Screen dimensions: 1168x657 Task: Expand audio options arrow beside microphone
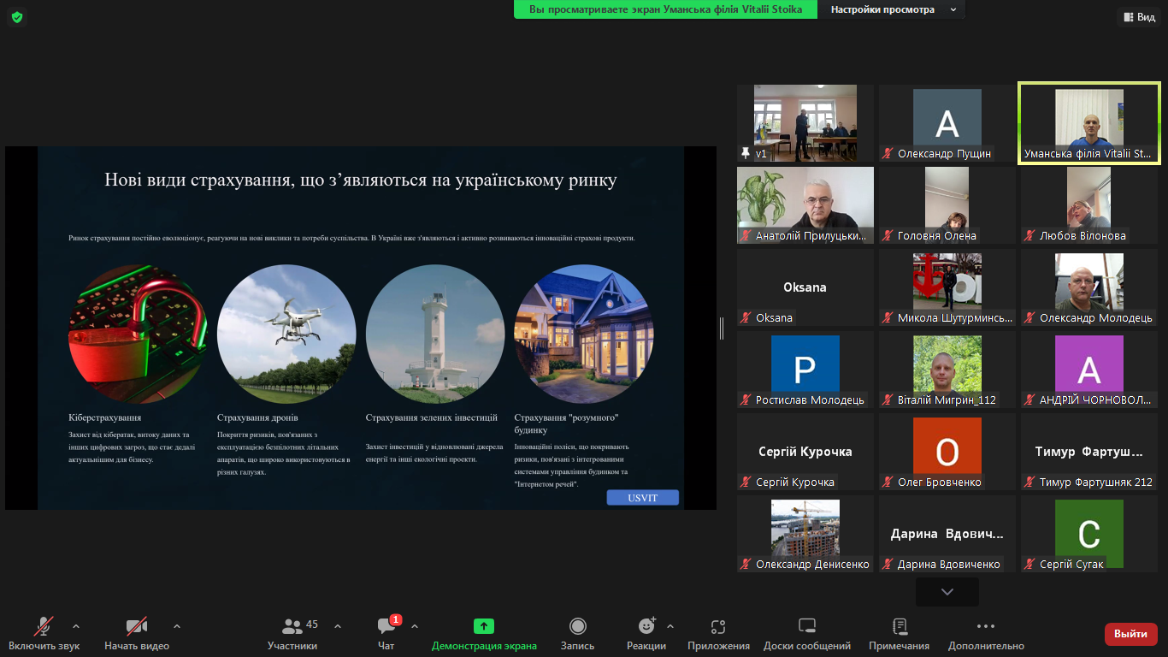[x=76, y=626]
